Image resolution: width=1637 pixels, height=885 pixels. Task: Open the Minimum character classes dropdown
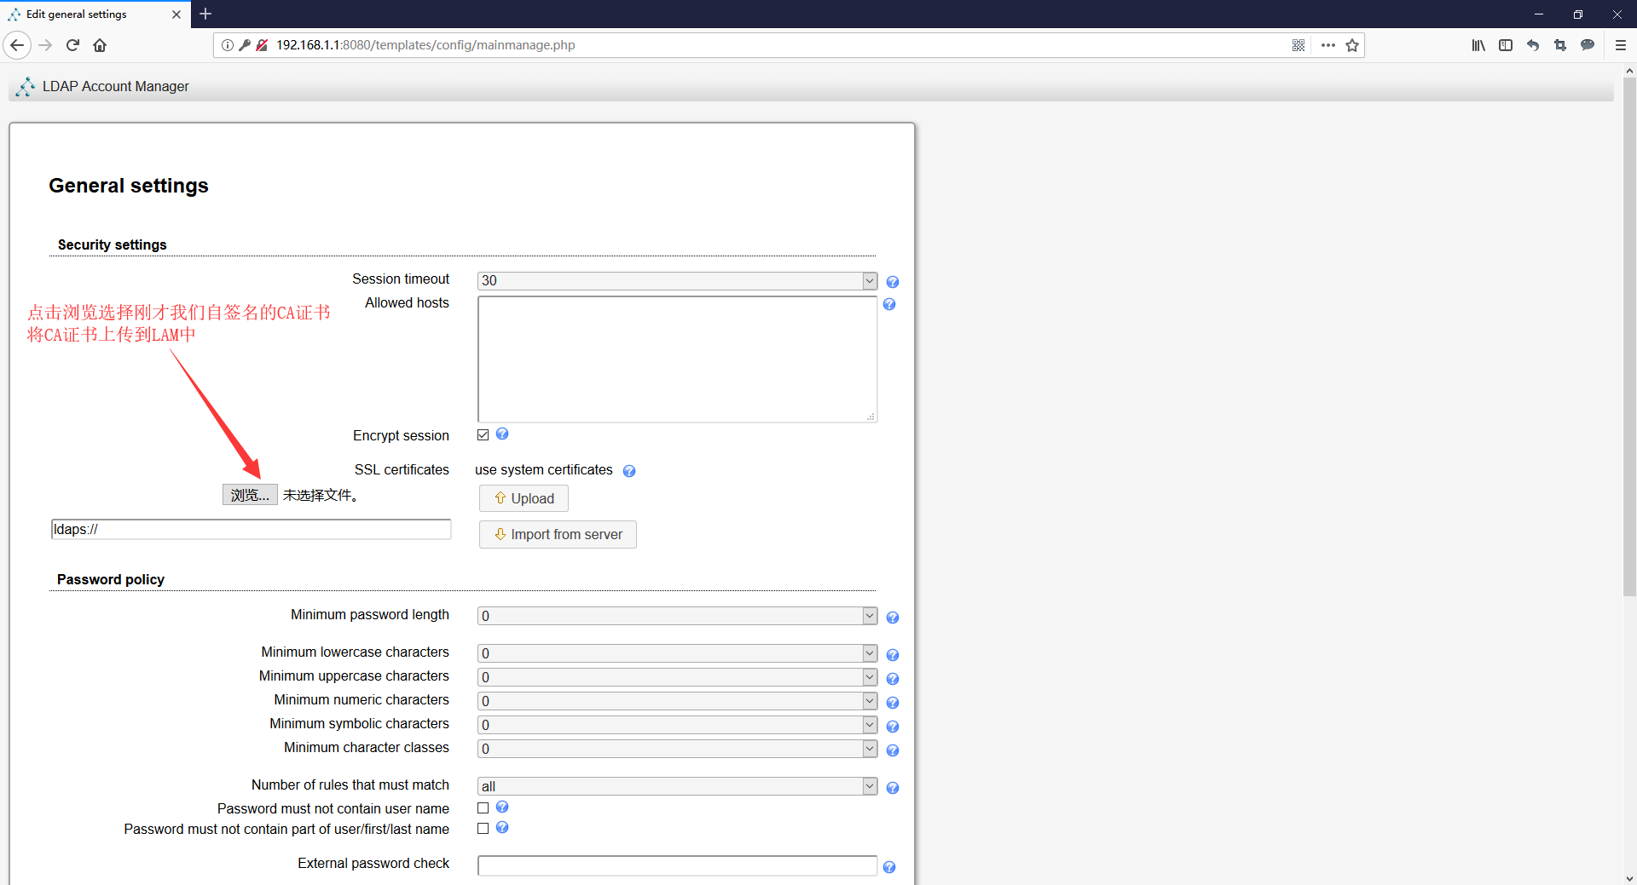click(x=677, y=749)
